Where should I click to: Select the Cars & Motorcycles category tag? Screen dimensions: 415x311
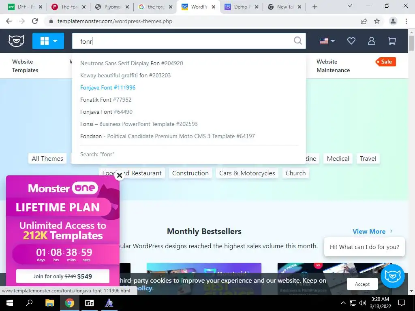247,173
